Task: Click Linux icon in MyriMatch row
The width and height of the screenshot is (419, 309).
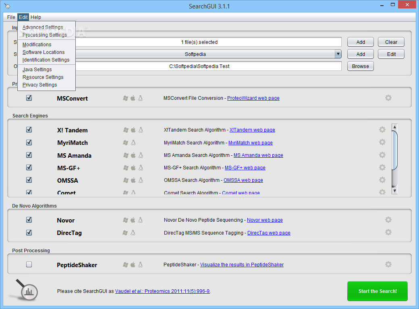Action: pyautogui.click(x=133, y=142)
